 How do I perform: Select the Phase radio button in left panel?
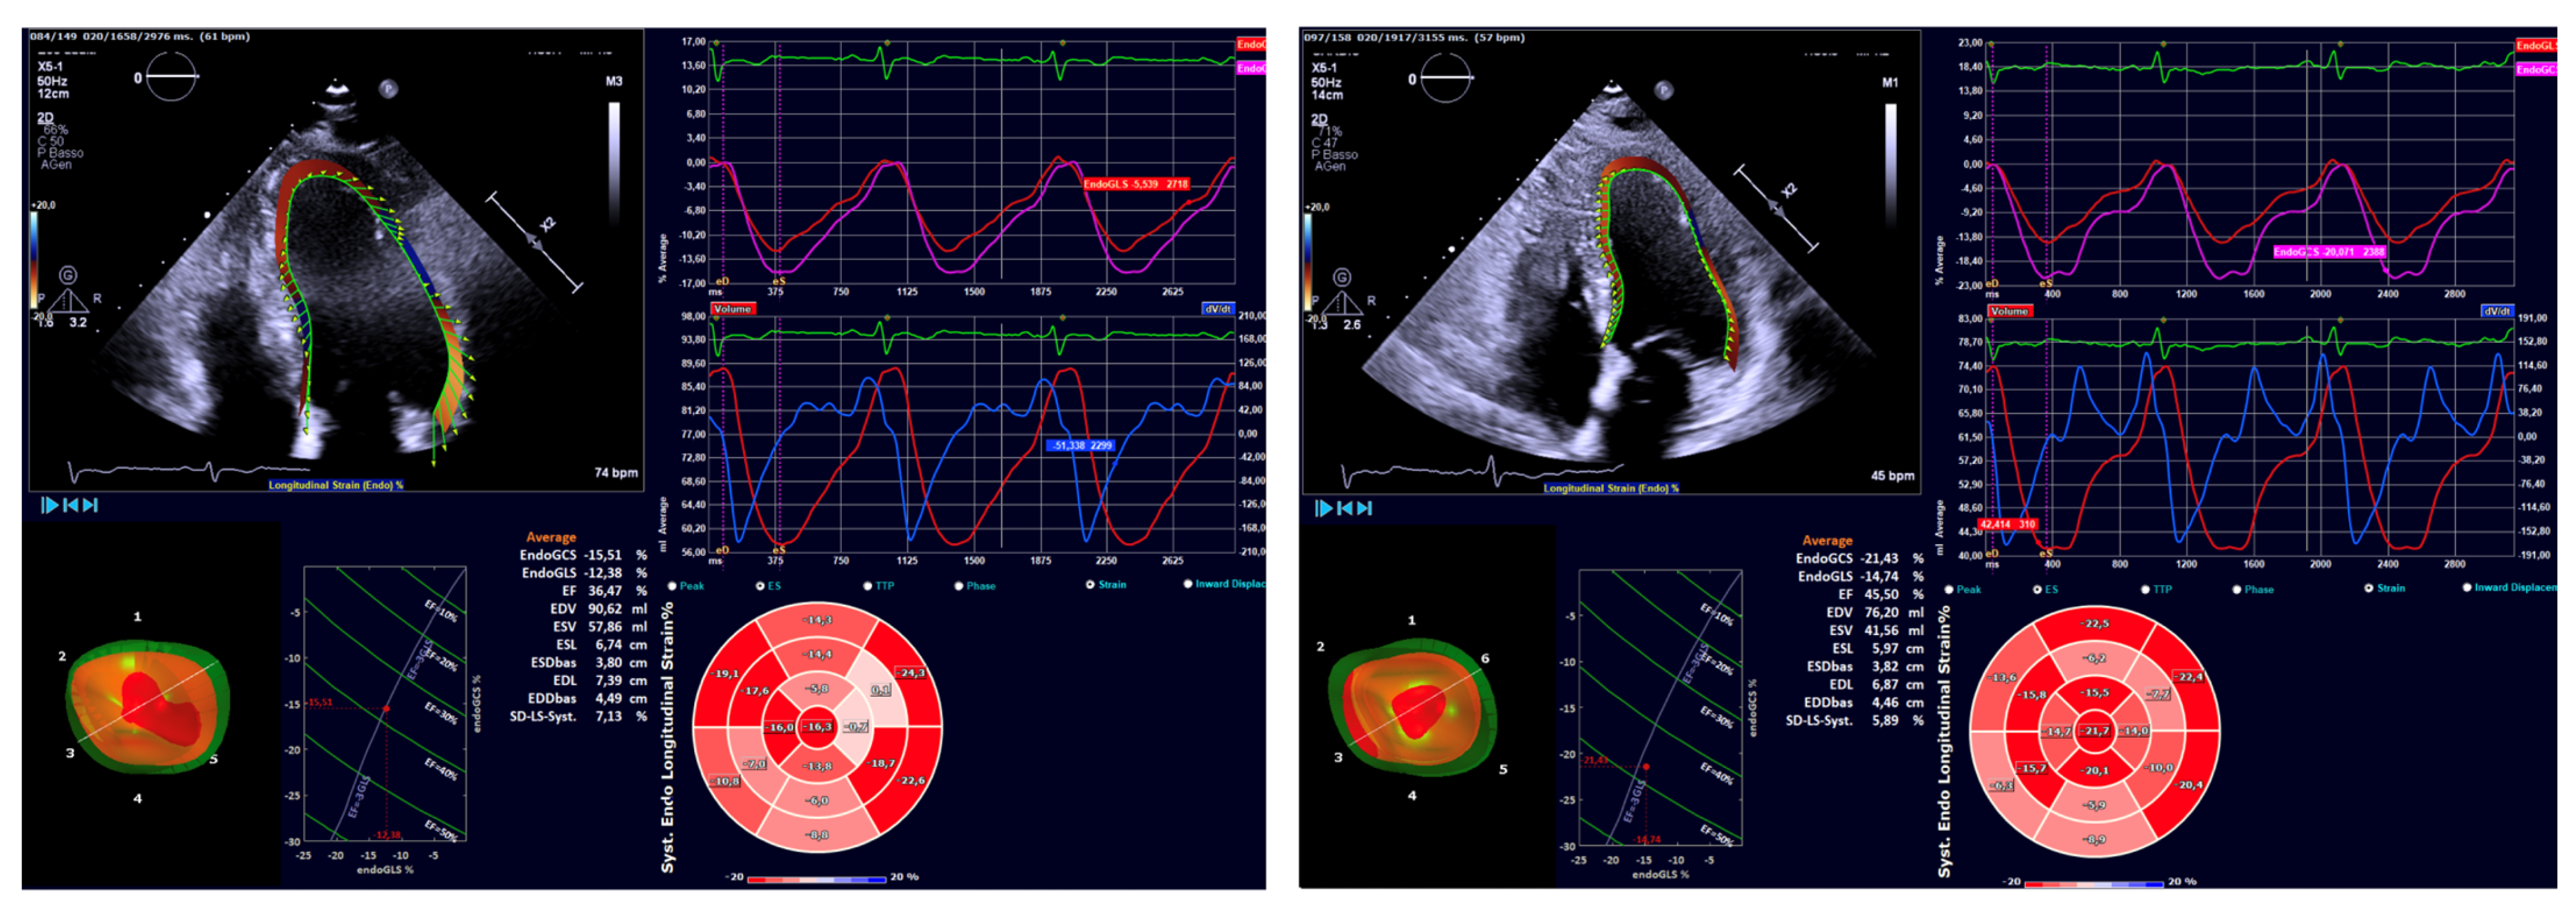point(959,586)
